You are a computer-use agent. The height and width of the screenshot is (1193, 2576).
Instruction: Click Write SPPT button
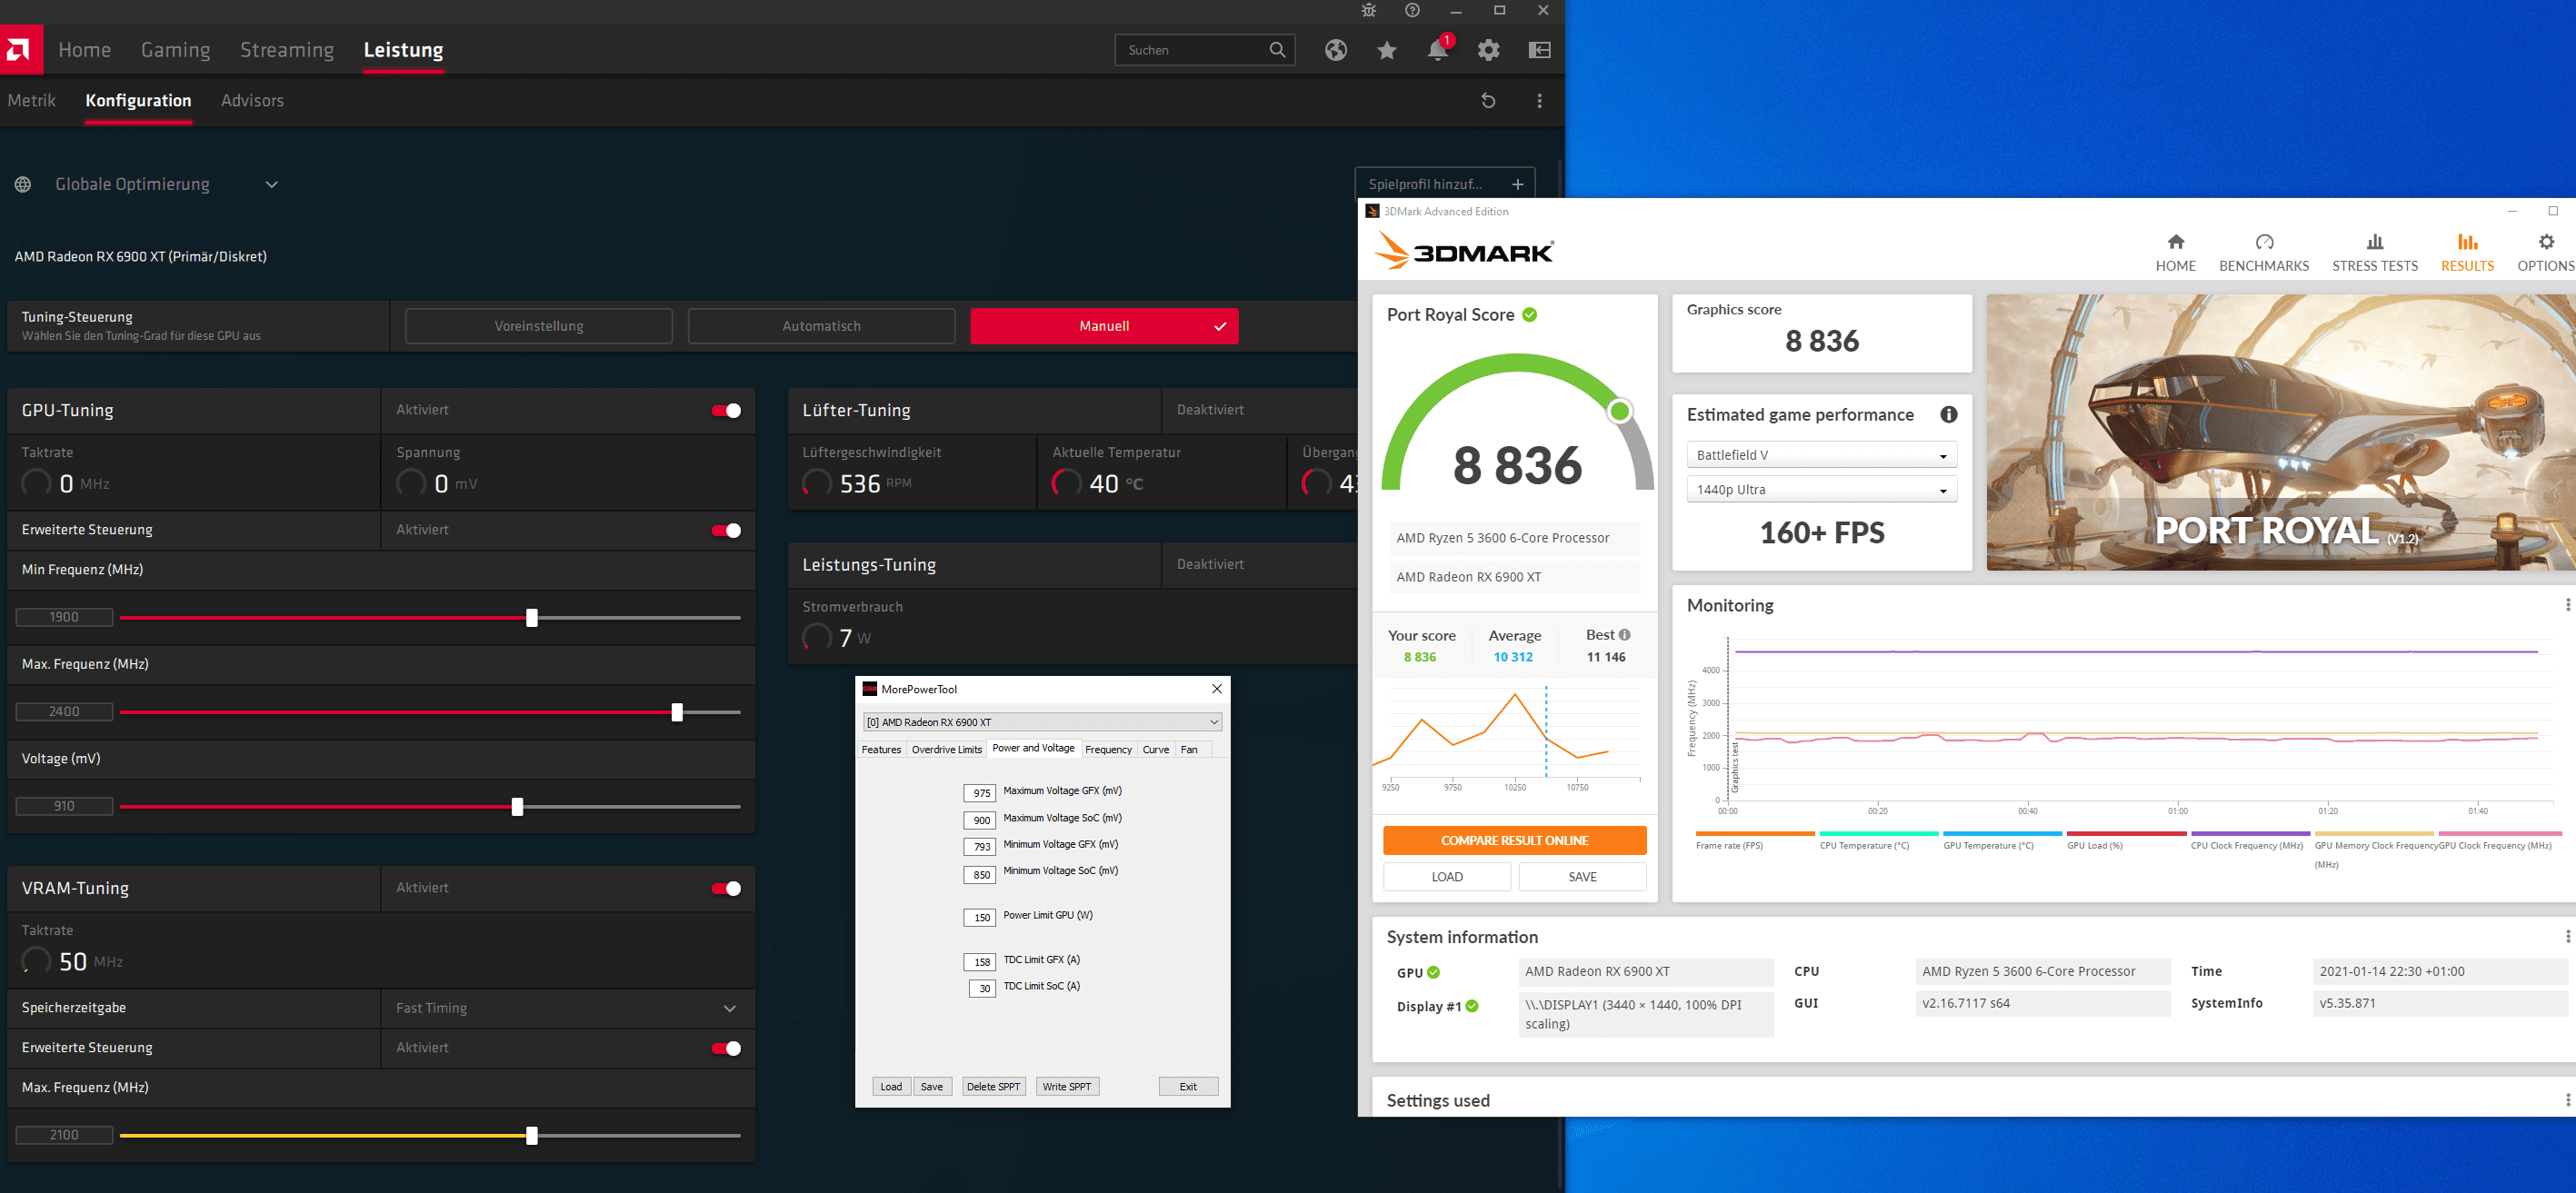(x=1067, y=1087)
